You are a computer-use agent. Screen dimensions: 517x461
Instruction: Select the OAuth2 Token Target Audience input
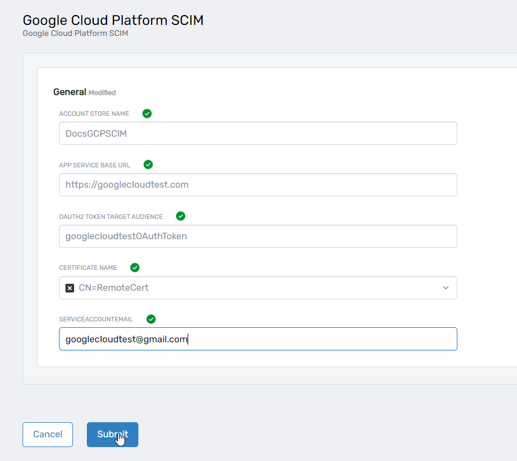click(x=258, y=236)
